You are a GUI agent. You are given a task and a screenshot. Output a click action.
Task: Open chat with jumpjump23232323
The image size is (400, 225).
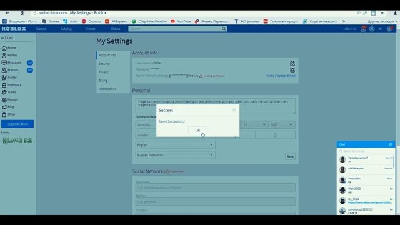click(x=366, y=211)
